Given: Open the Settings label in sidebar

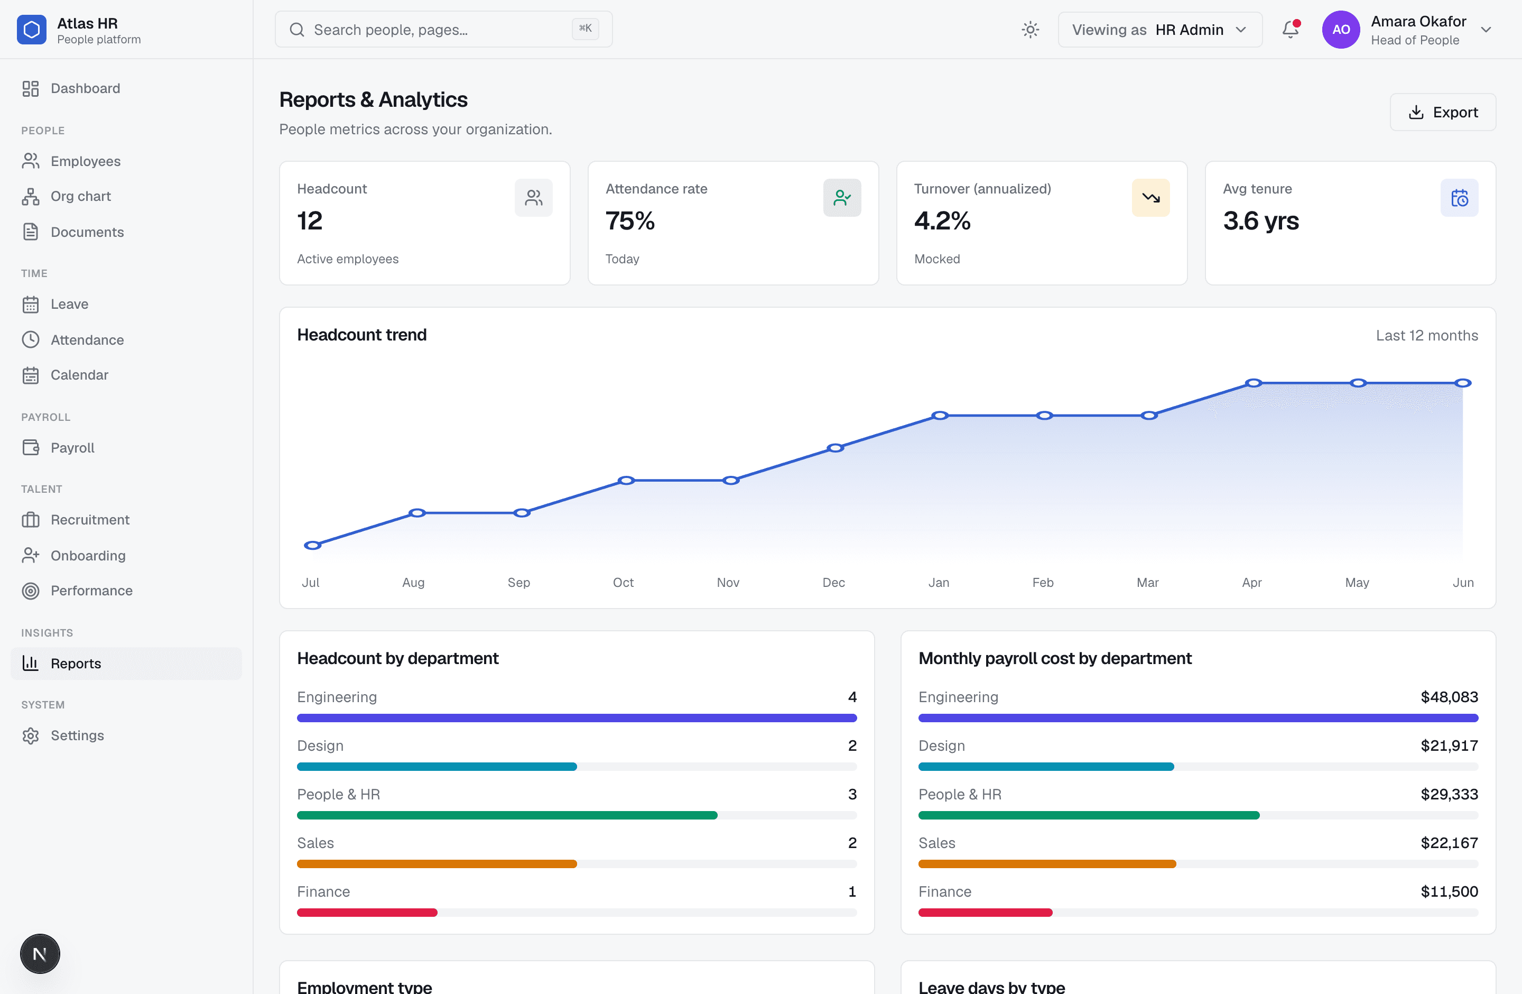Looking at the screenshot, I should click(x=77, y=735).
